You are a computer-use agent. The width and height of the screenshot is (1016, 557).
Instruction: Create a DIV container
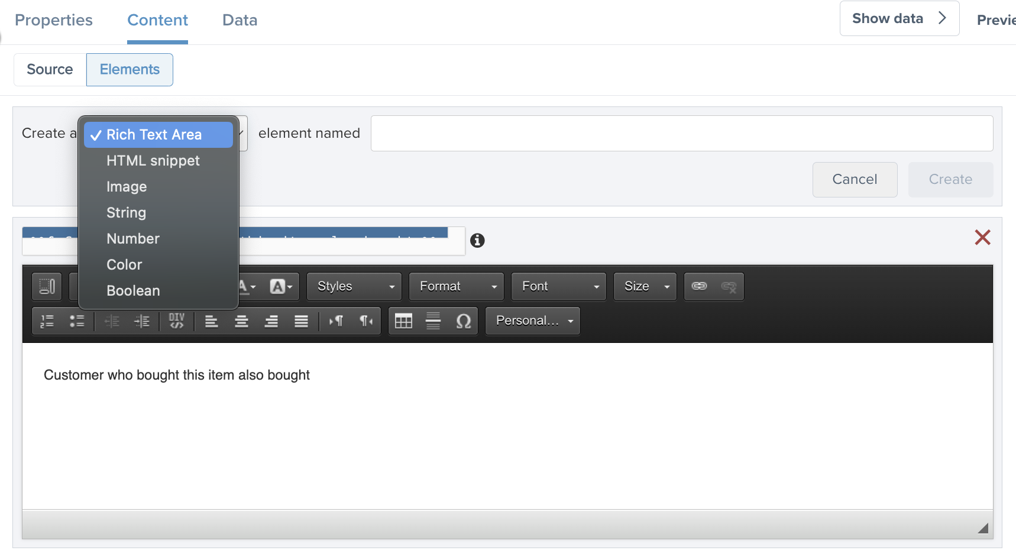tap(177, 321)
